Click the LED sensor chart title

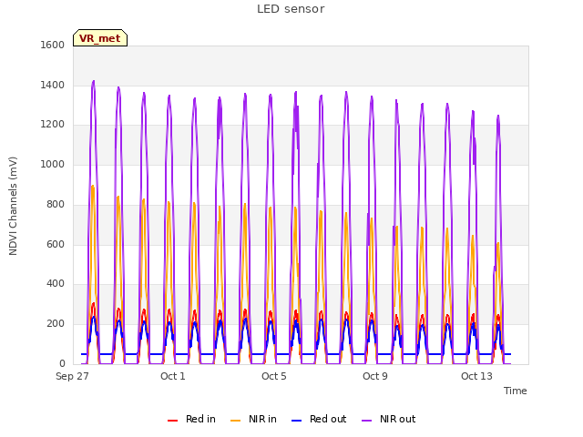coord(291,9)
